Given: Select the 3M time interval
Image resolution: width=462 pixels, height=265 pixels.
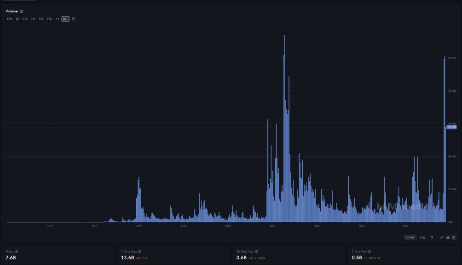Looking at the screenshot, I should click(41, 19).
